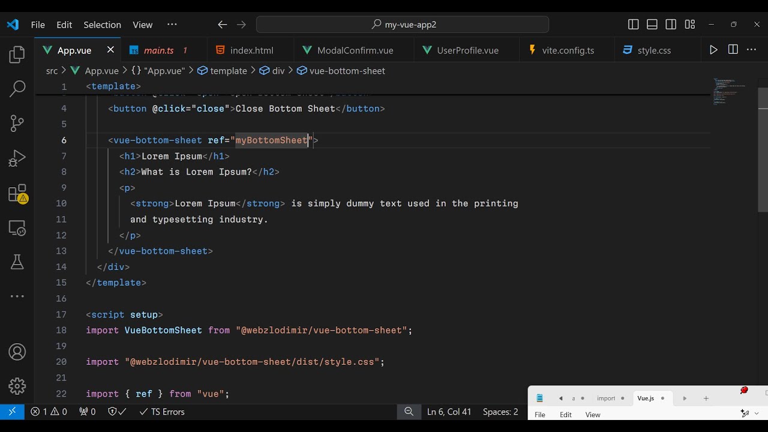Open Customize Layout options
Image resolution: width=768 pixels, height=432 pixels.
click(690, 25)
